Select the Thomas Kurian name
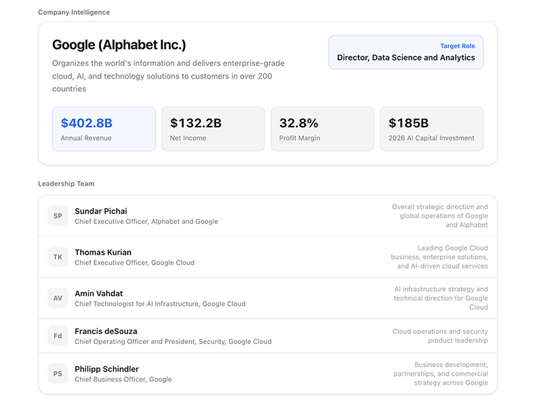The height and width of the screenshot is (404, 538). click(x=103, y=252)
